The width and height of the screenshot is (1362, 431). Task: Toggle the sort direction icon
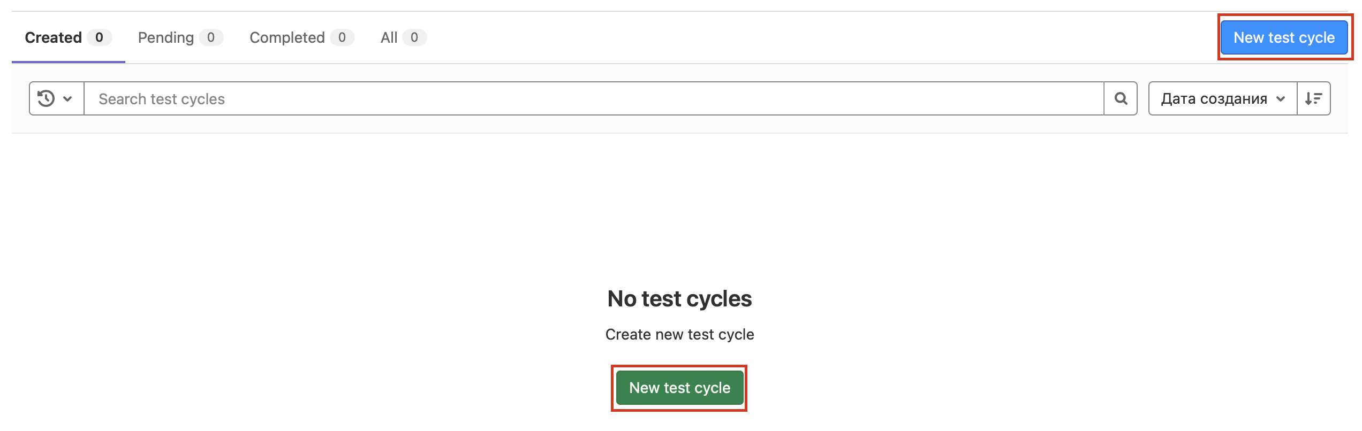[1313, 98]
